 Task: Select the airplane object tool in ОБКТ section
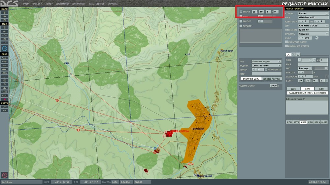[x=4, y=58]
